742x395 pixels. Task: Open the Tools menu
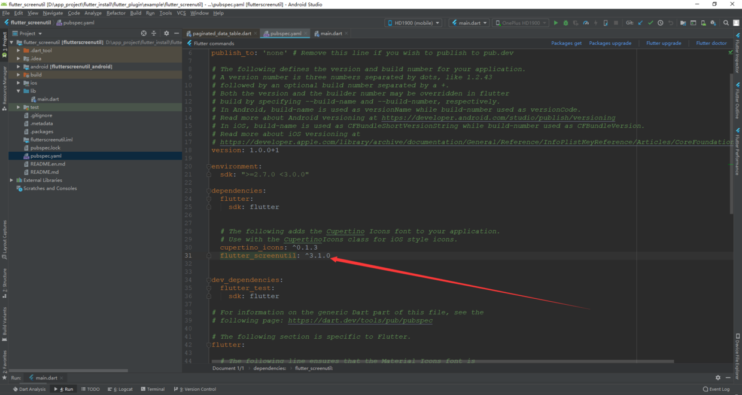point(166,13)
